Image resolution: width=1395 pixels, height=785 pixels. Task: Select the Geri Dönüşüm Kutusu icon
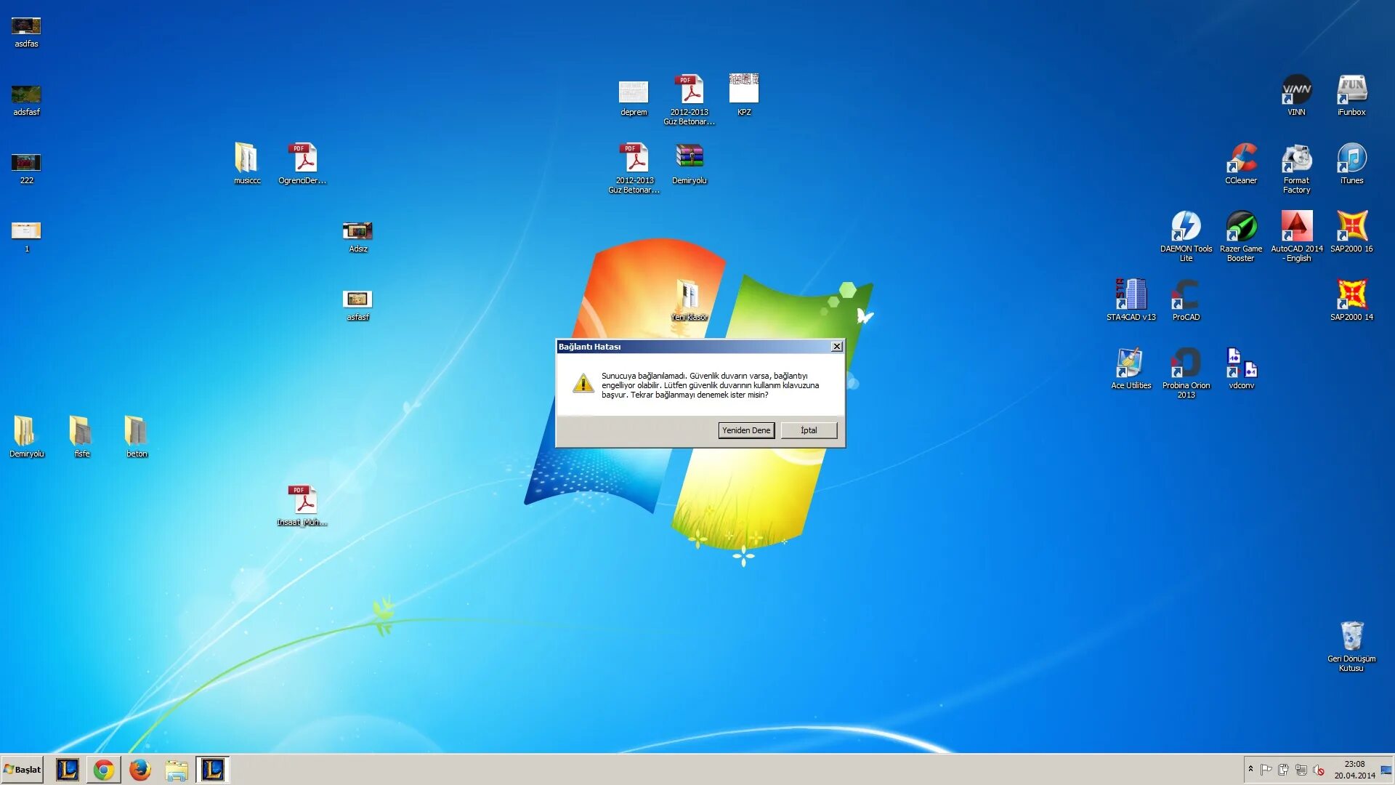click(x=1351, y=637)
